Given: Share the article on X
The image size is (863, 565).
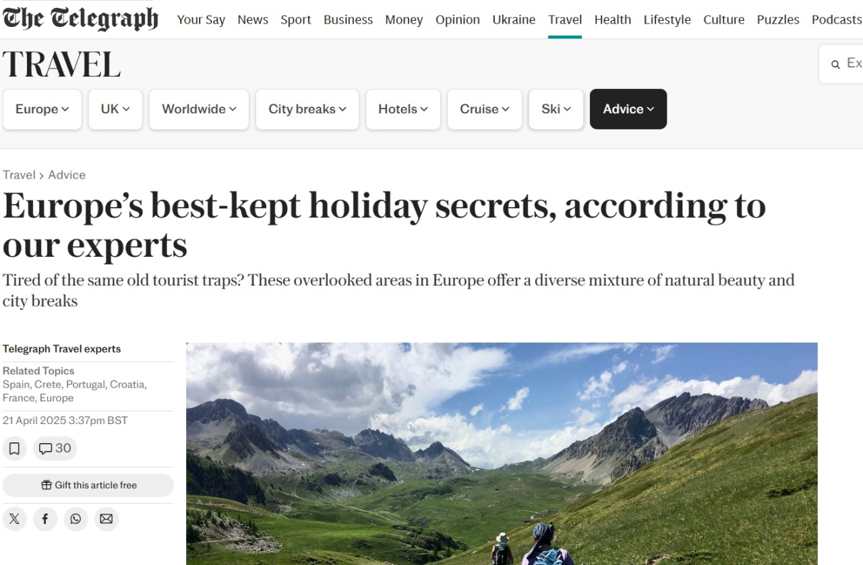Looking at the screenshot, I should [x=14, y=519].
